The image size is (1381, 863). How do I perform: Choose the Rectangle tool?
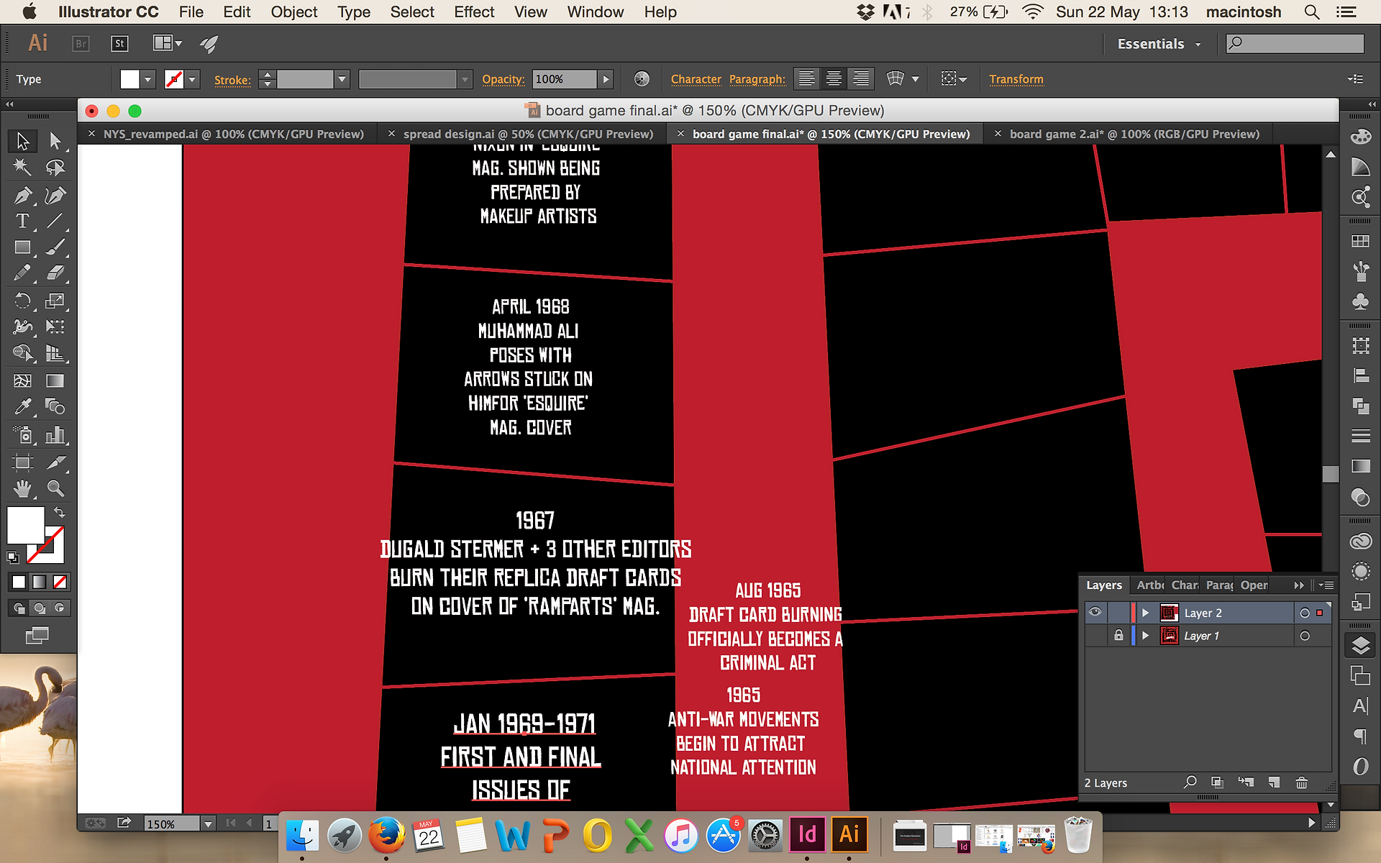click(23, 247)
